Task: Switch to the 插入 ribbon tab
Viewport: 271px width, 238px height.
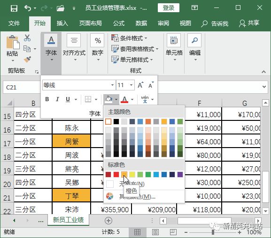Action: 62,23
